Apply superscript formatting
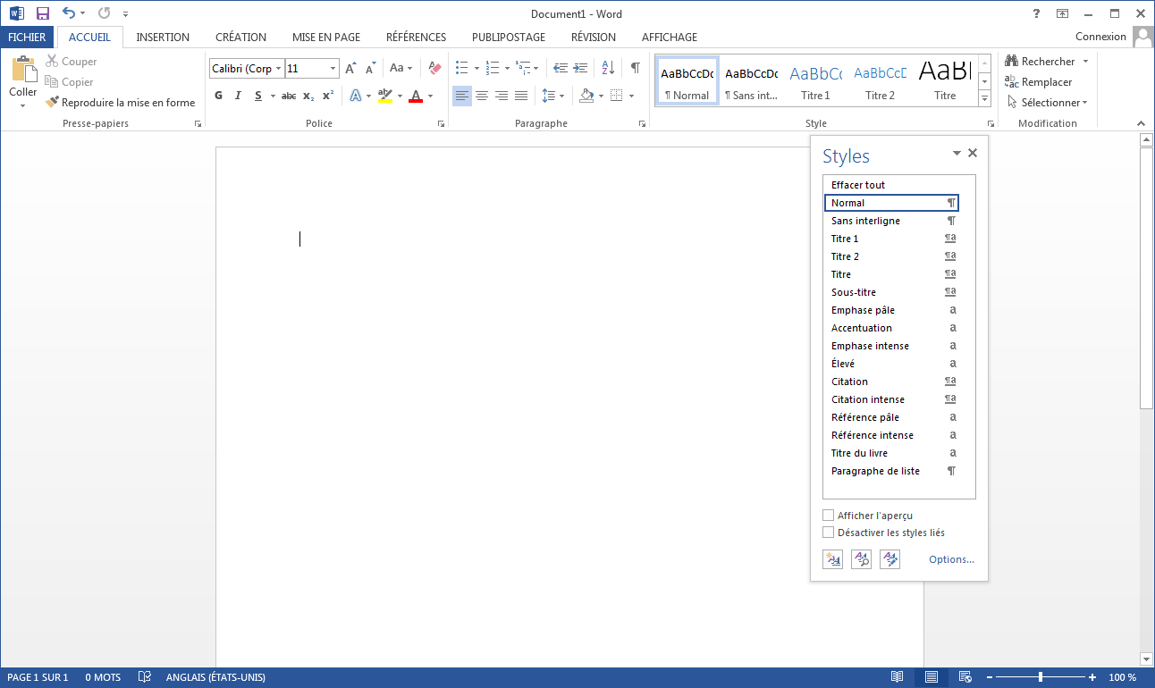The image size is (1155, 688). click(x=328, y=96)
